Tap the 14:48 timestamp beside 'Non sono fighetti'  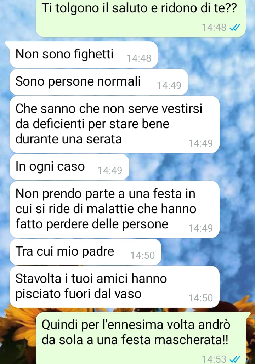138,58
